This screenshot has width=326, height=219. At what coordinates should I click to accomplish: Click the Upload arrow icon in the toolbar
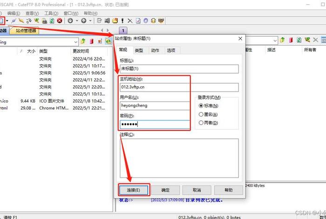(x=83, y=21)
